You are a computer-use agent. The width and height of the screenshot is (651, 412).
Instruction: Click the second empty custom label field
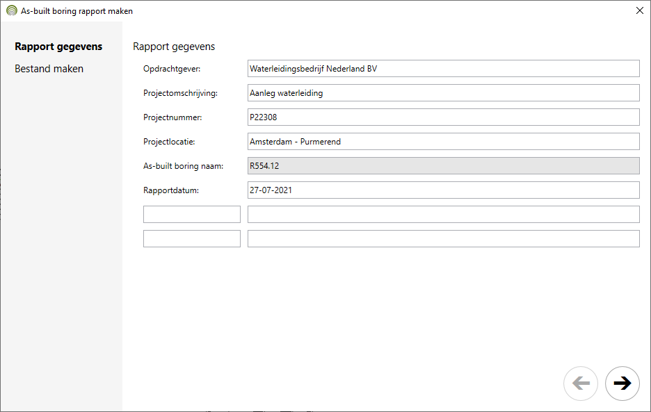tap(192, 238)
